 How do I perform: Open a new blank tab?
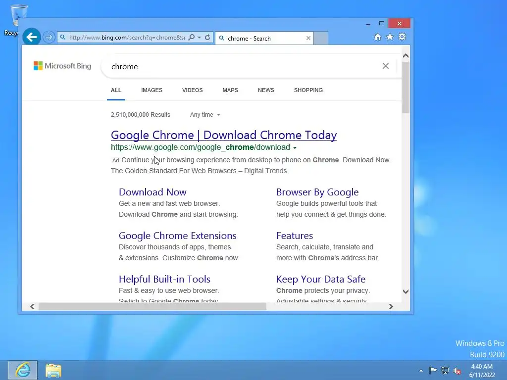pyautogui.click(x=321, y=38)
